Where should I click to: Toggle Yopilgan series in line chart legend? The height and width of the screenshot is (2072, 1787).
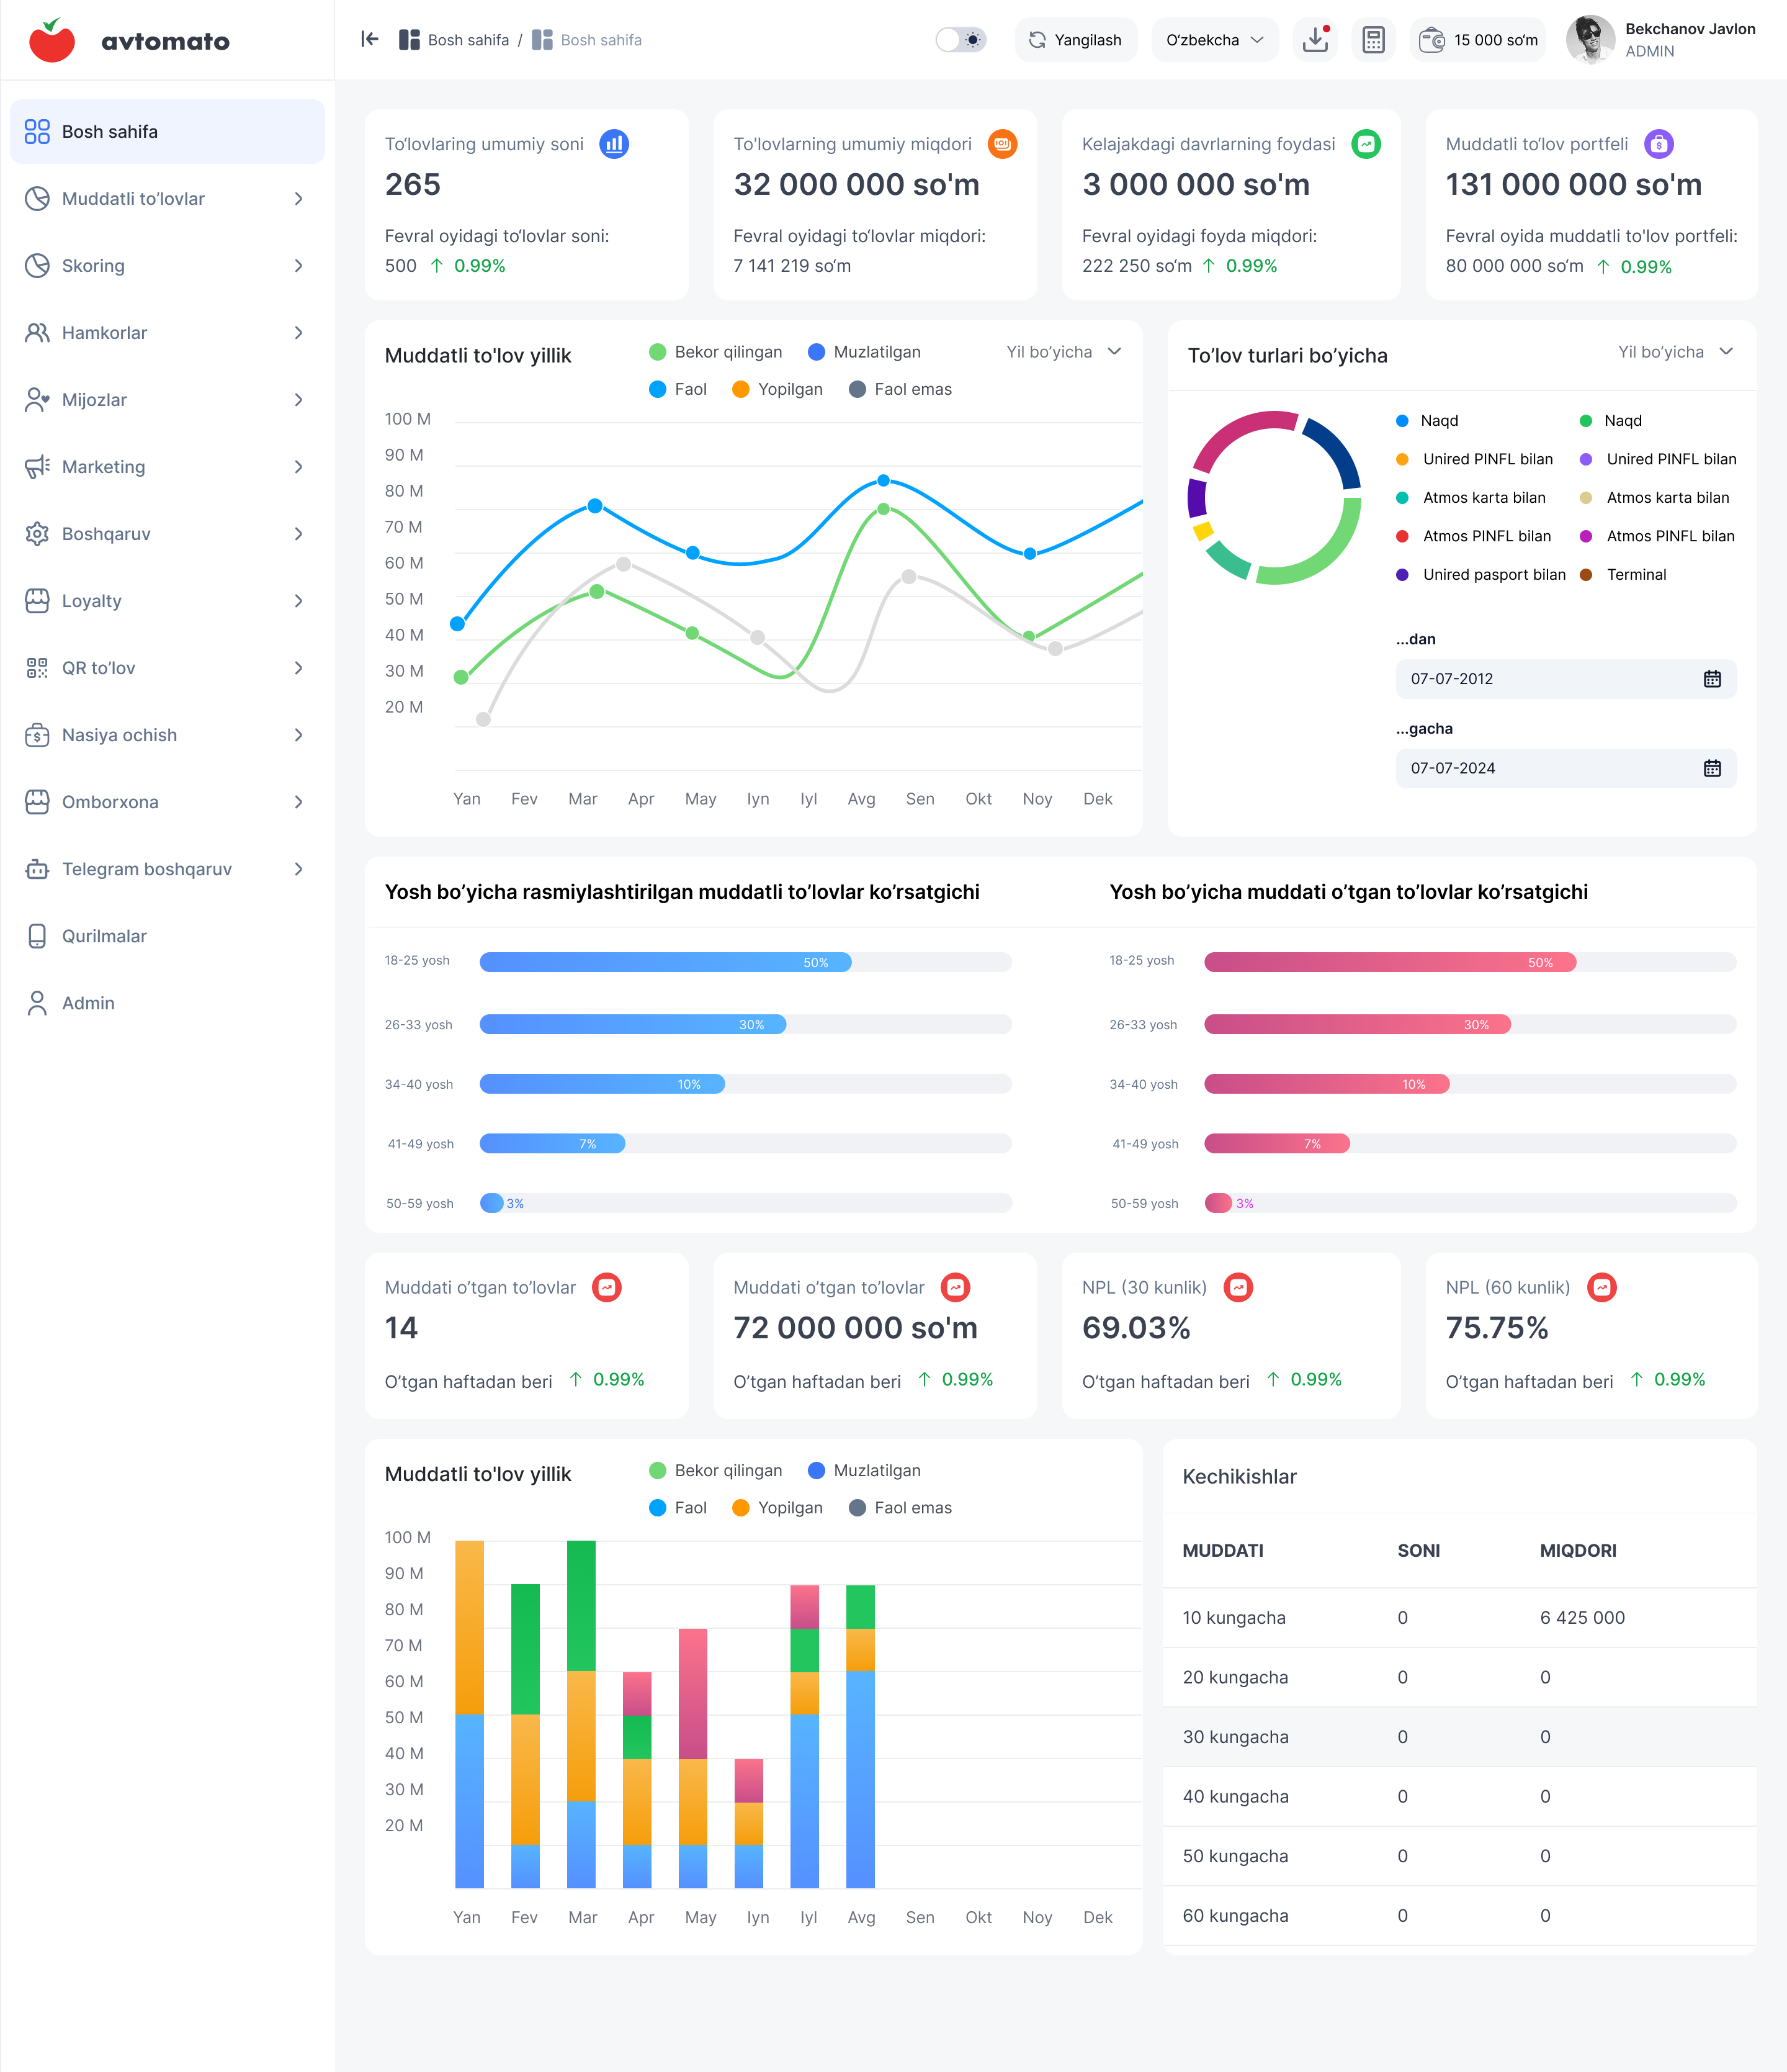777,389
